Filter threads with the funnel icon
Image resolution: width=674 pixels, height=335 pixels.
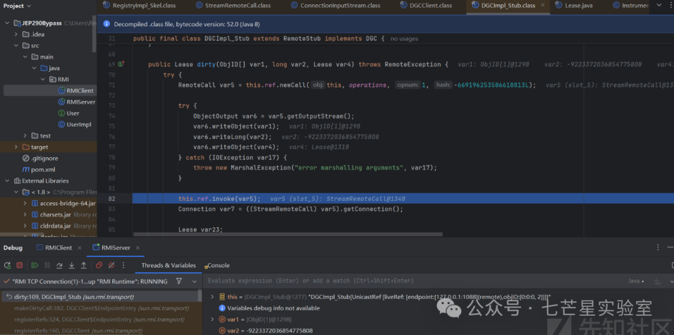[179, 281]
